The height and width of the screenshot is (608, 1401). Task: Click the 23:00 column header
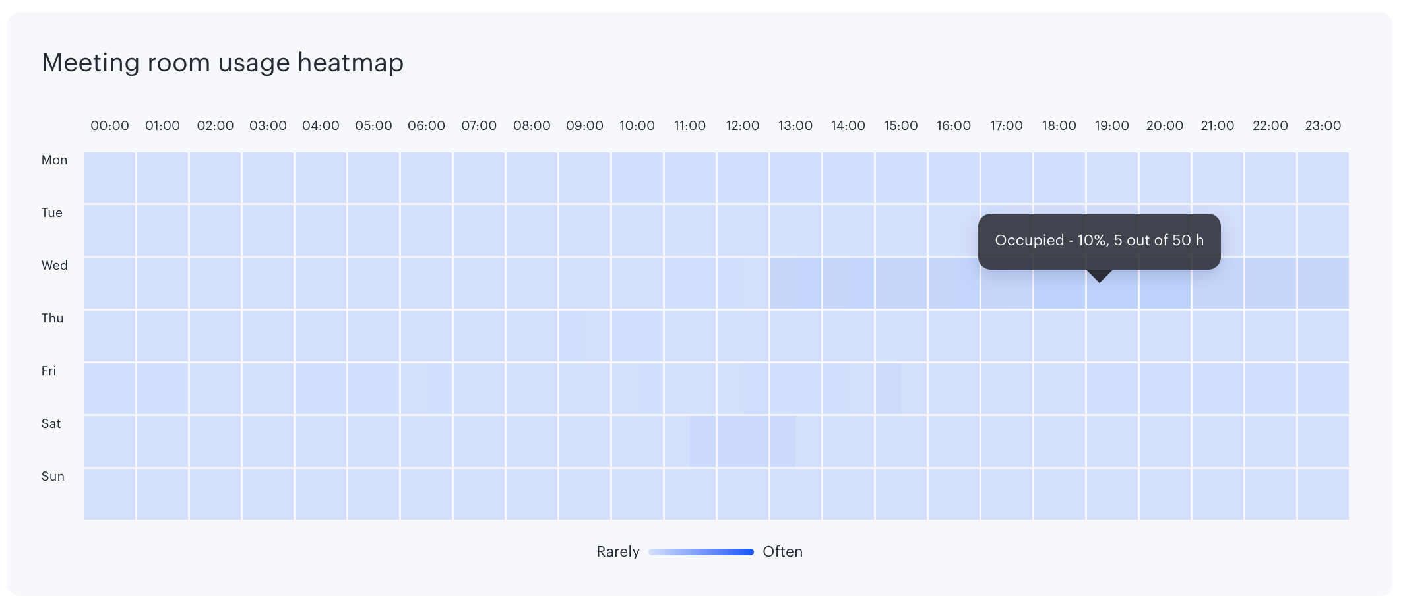coord(1323,125)
